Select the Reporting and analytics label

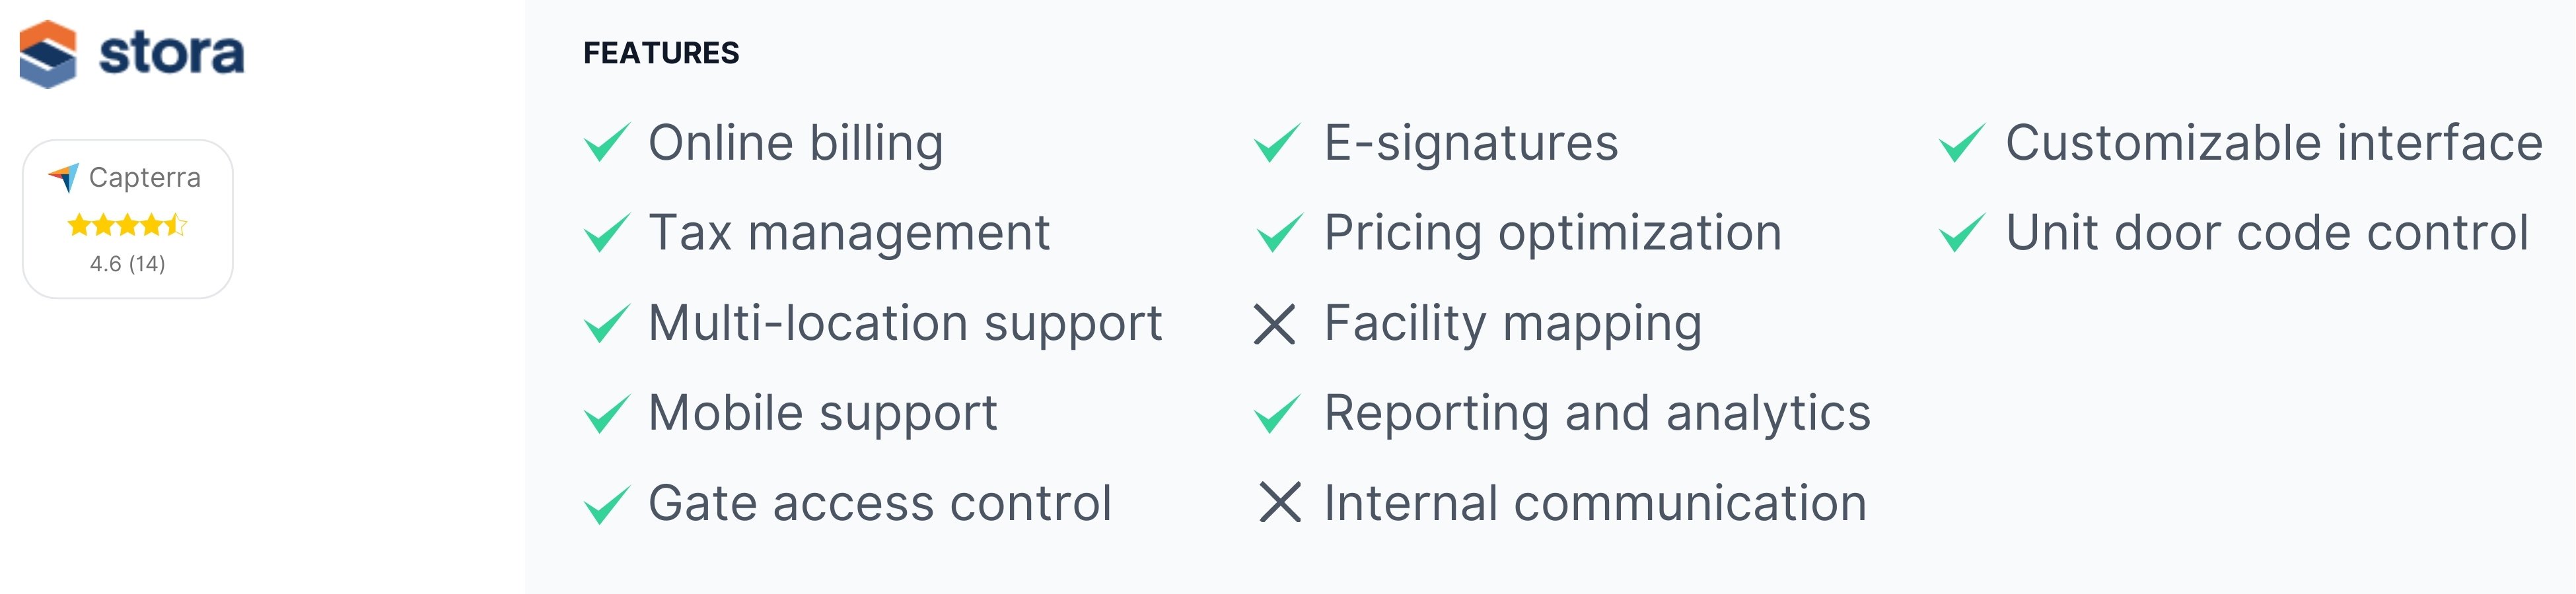tap(1597, 414)
